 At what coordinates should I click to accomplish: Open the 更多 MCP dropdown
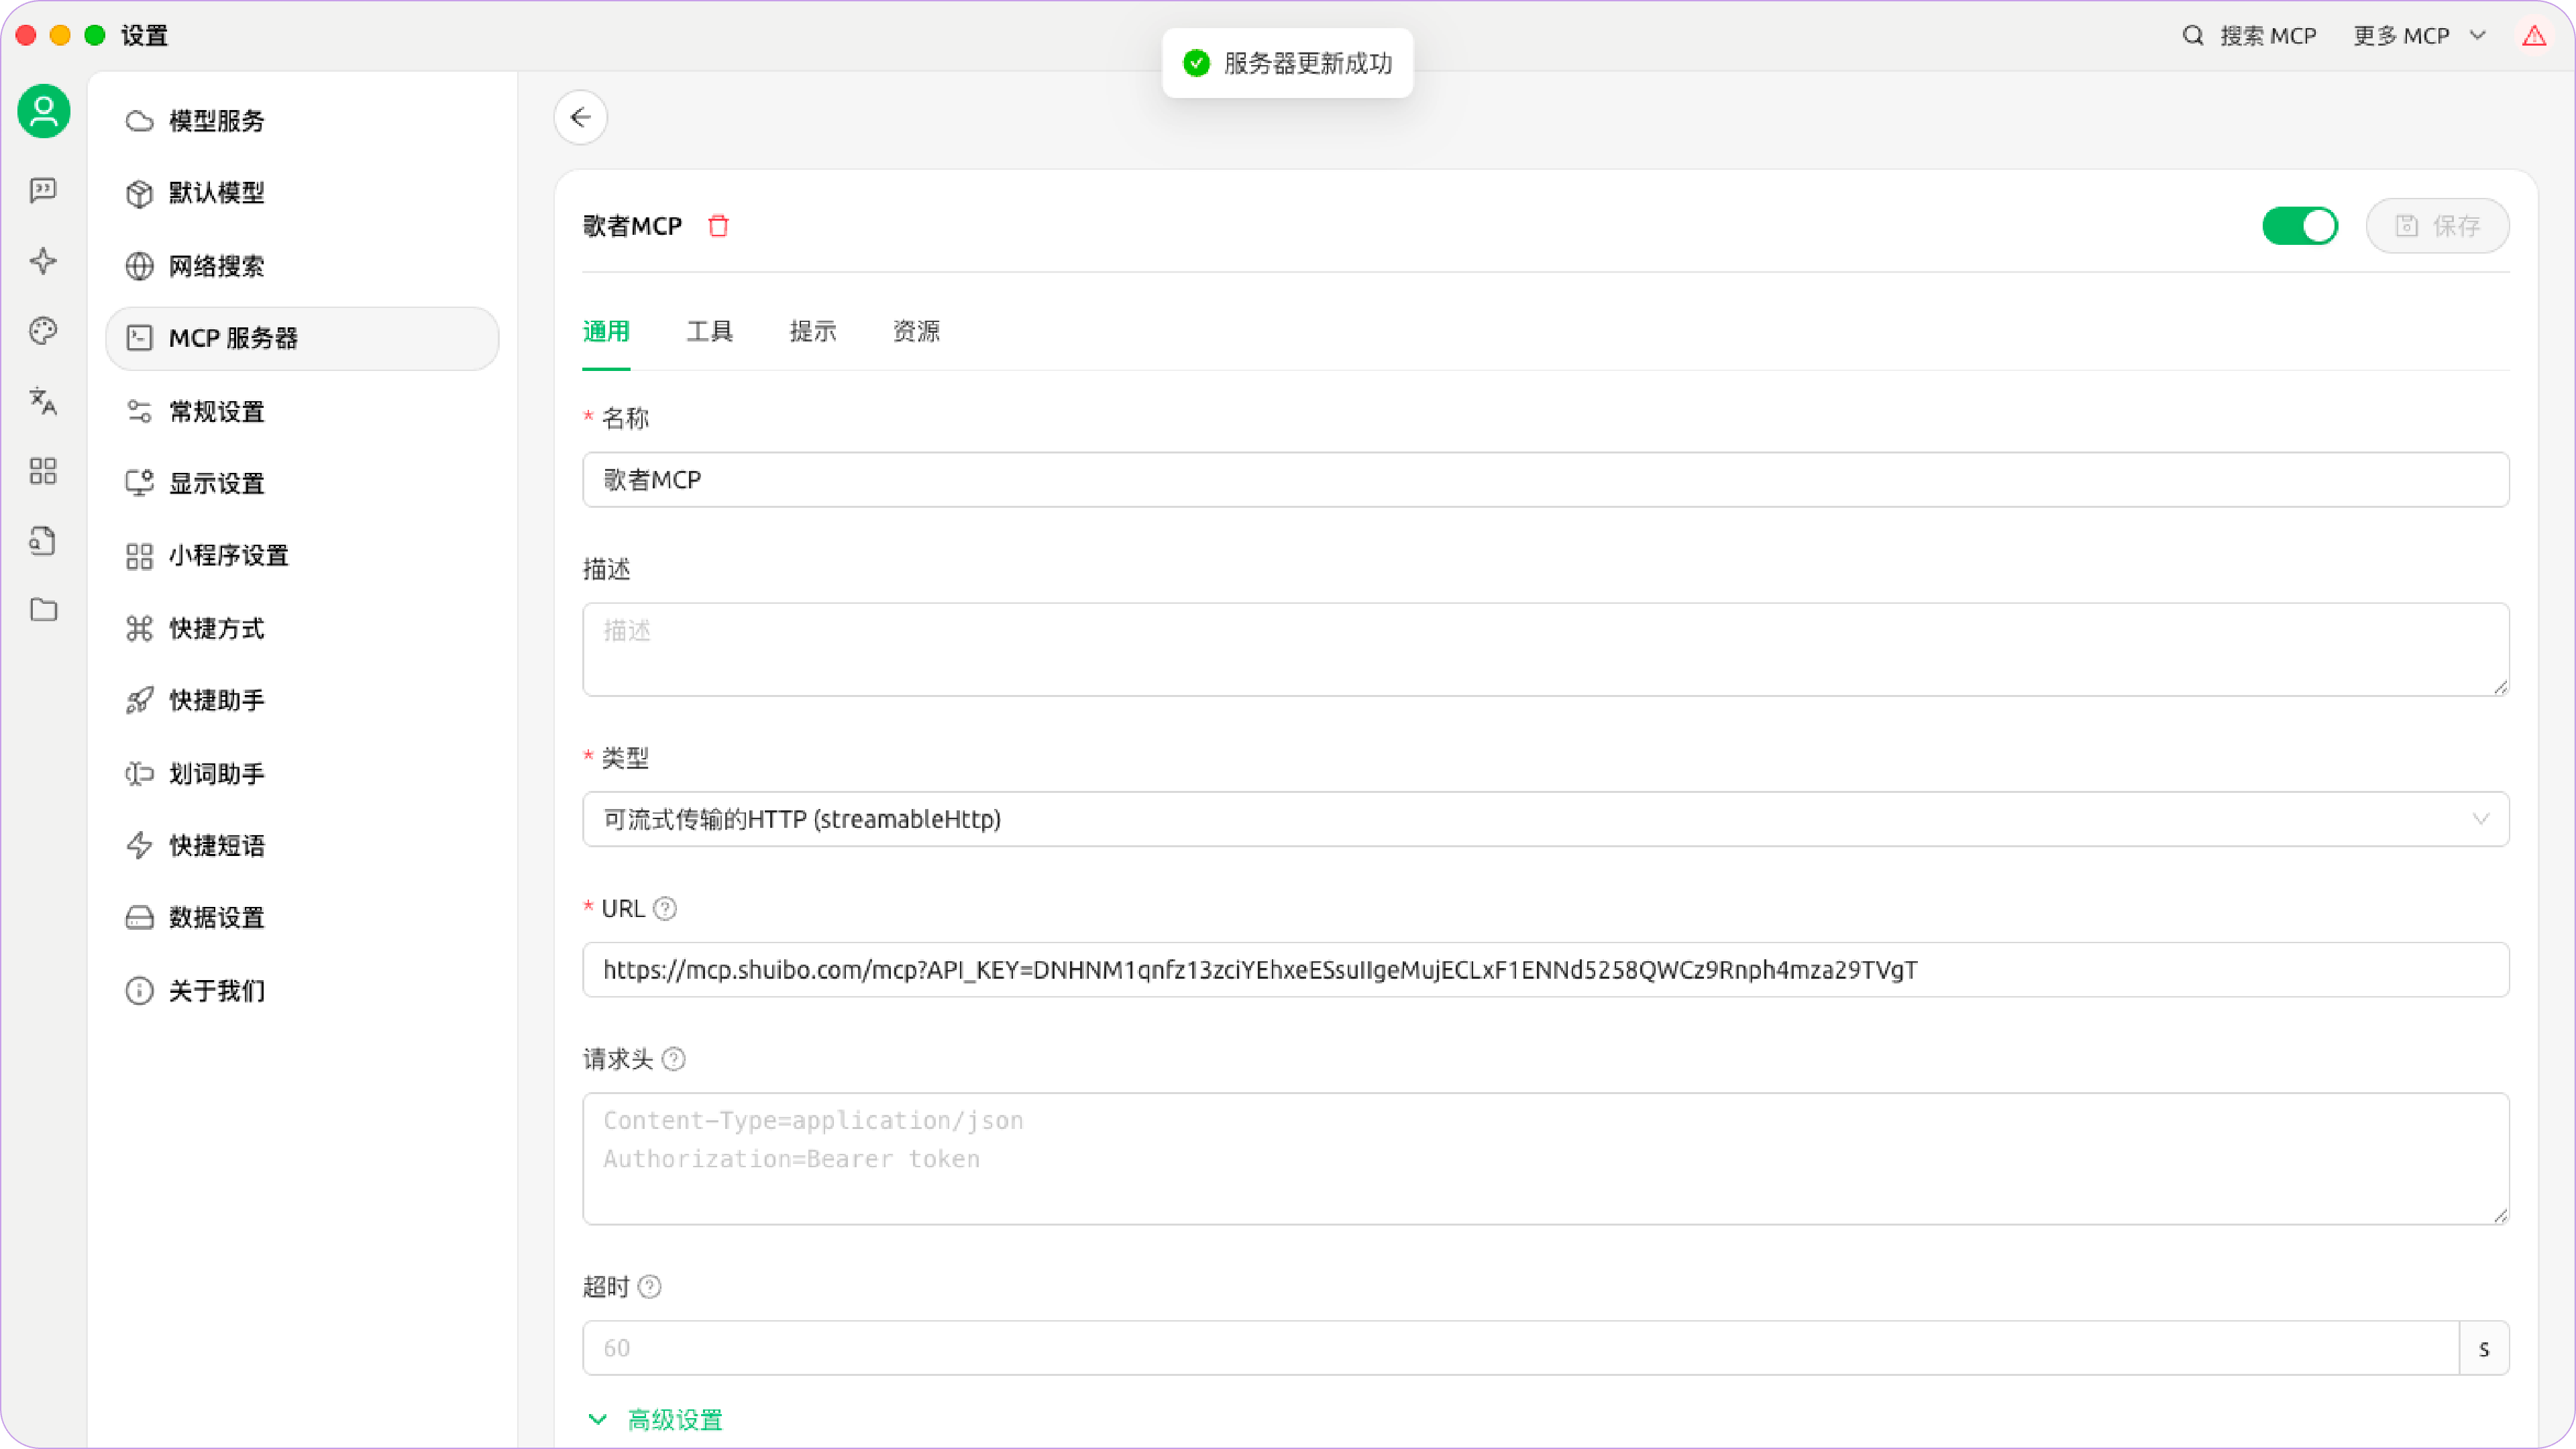coord(2419,36)
